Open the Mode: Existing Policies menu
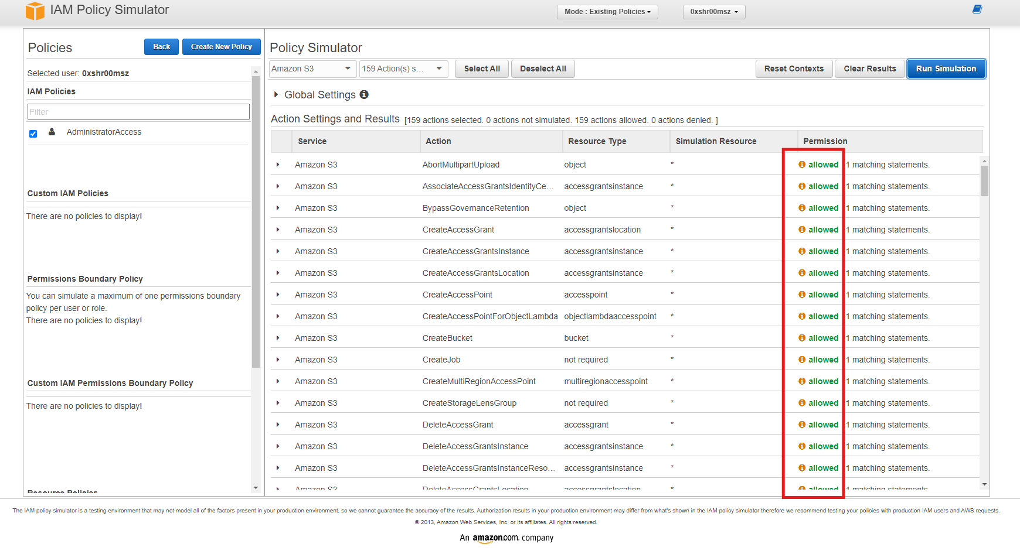This screenshot has width=1020, height=554. [607, 12]
